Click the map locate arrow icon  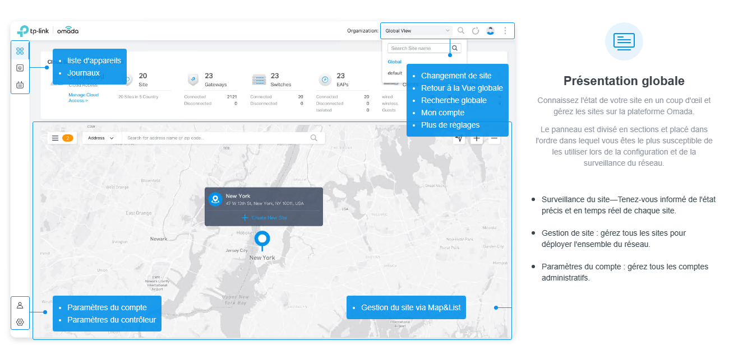coord(459,137)
